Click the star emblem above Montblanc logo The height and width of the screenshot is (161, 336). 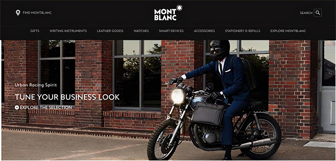[x=179, y=8]
